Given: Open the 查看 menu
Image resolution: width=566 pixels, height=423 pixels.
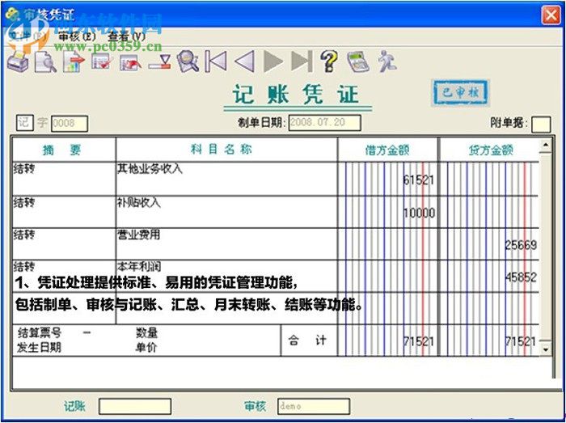Looking at the screenshot, I should (x=127, y=36).
